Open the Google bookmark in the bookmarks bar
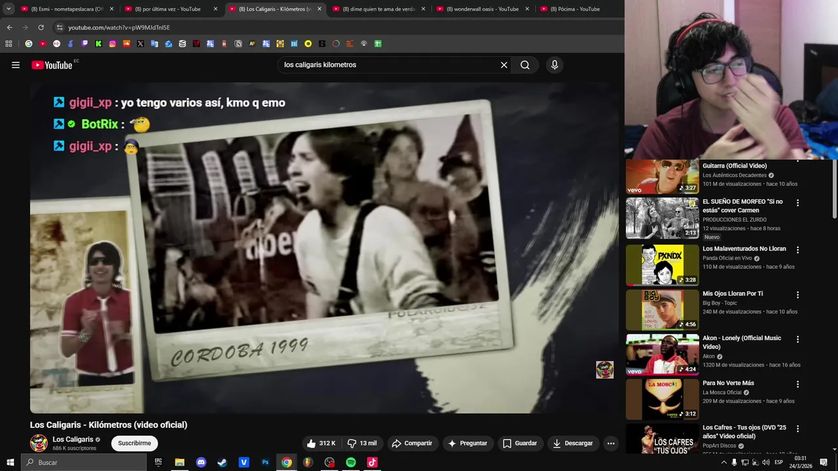838x471 pixels. click(29, 44)
